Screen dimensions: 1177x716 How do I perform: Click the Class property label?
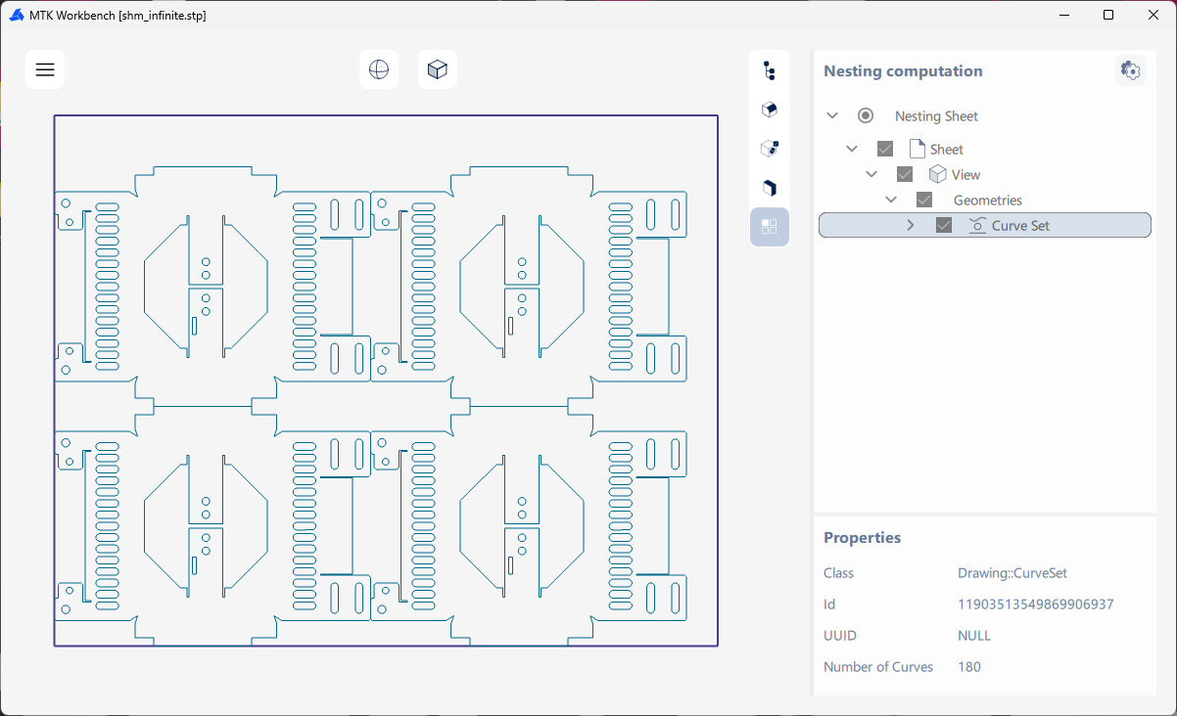coord(838,573)
